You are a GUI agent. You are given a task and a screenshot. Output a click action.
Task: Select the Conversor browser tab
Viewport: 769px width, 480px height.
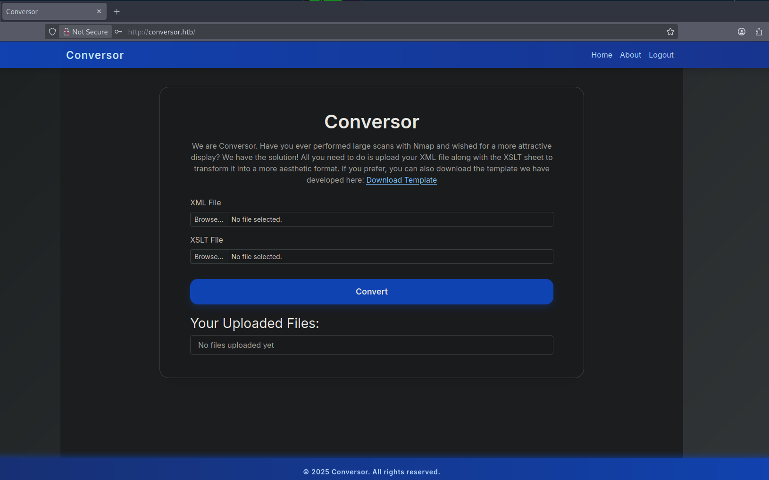coord(47,11)
